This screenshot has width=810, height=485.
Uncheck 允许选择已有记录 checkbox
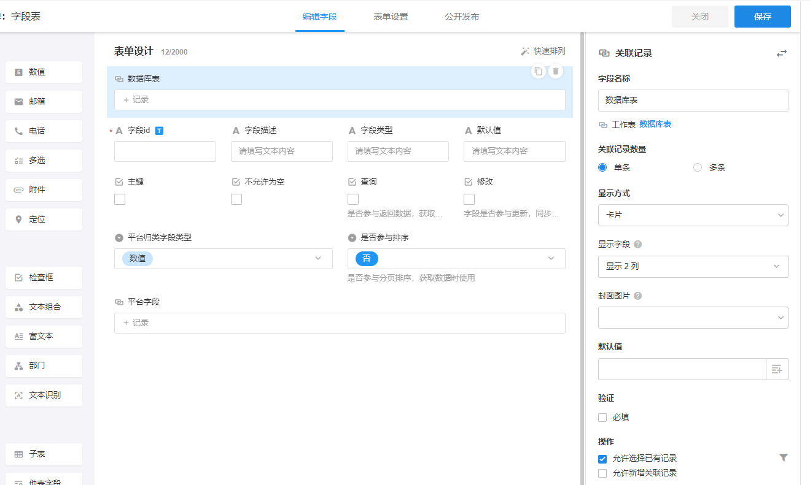602,459
